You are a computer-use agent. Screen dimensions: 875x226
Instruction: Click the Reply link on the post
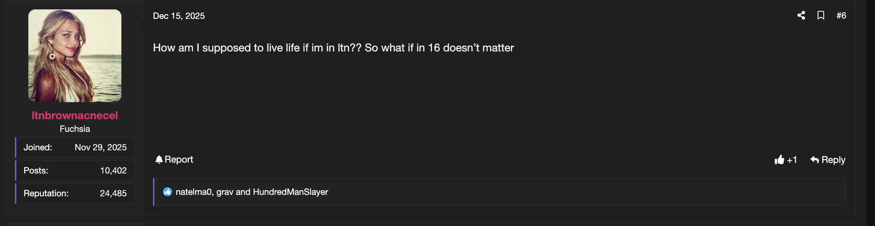tap(833, 159)
